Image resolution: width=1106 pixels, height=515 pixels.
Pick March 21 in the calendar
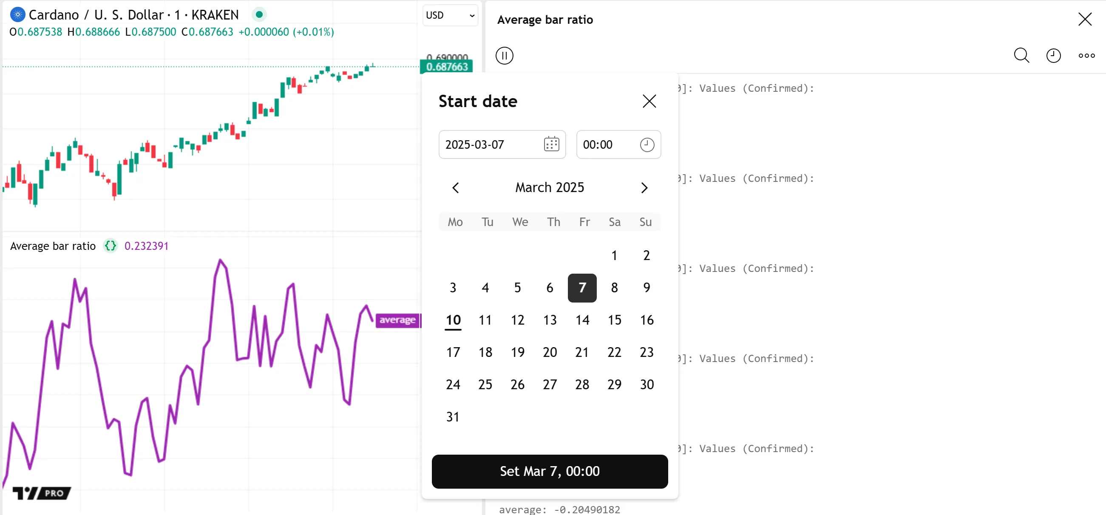(x=582, y=352)
